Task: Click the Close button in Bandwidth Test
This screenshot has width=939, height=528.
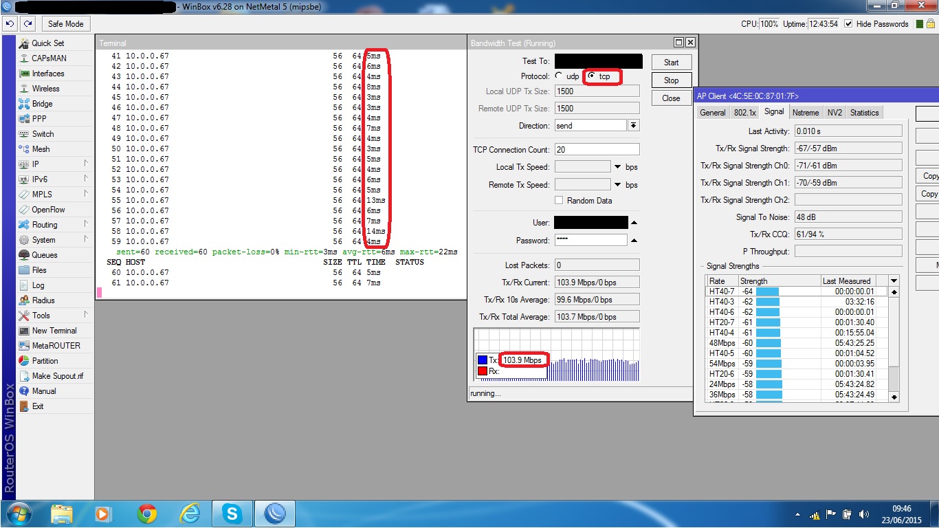Action: (x=672, y=98)
